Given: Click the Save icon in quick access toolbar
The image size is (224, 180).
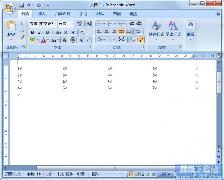Looking at the screenshot, I should pyautogui.click(x=21, y=5).
